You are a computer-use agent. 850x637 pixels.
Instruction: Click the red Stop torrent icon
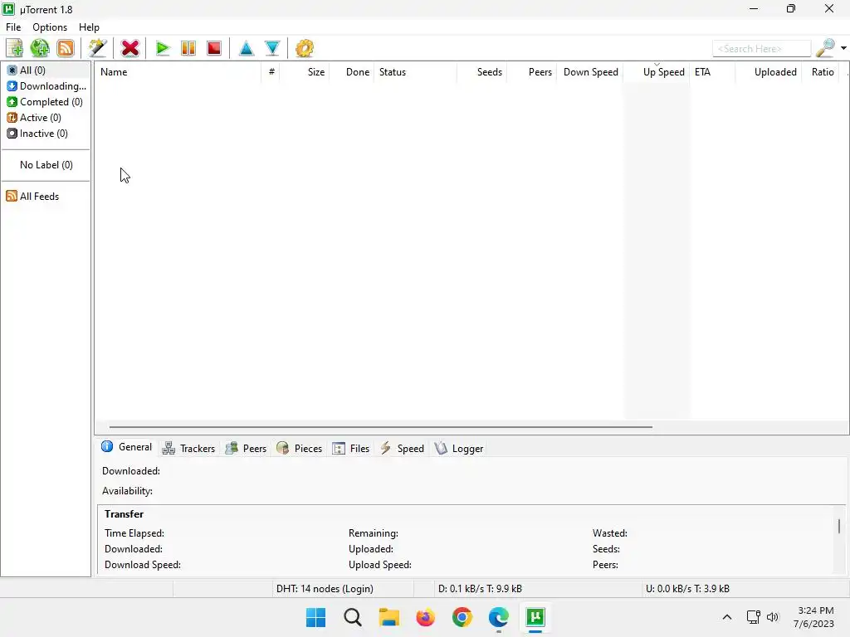click(214, 48)
